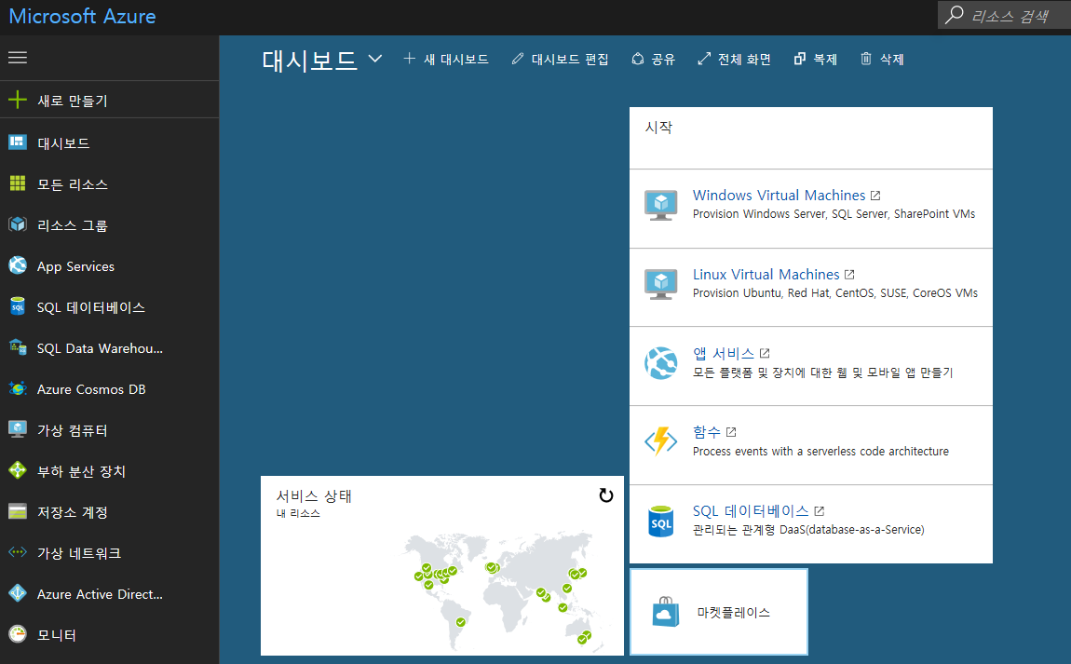1071x664 pixels.
Task: Click 대시보드 편집 to edit dashboard
Action: click(x=560, y=60)
